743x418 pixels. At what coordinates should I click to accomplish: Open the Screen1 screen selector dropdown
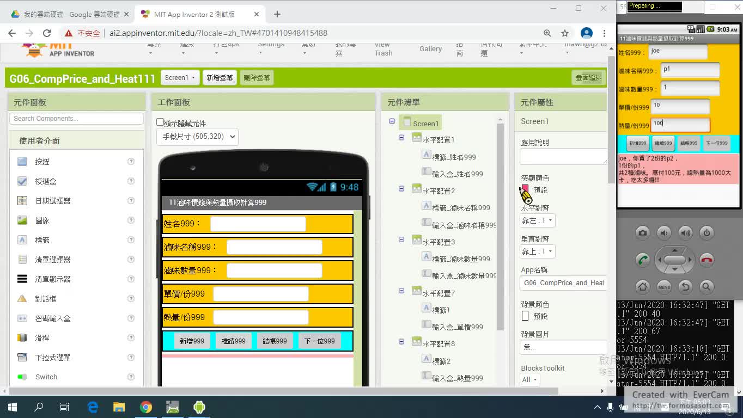180,78
